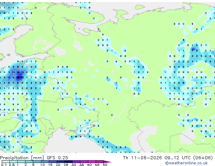Select the 0.5–1 mm legend color box
215x166 pixels.
[14, 162]
